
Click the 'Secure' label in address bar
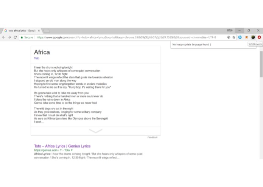[29, 37]
